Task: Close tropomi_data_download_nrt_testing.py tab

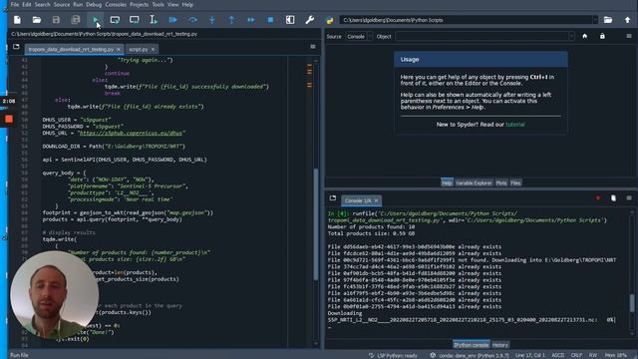Action: [x=119, y=49]
